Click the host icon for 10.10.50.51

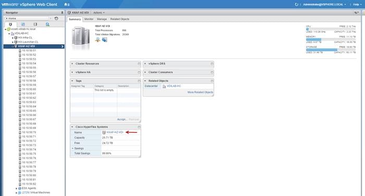coord(20,50)
